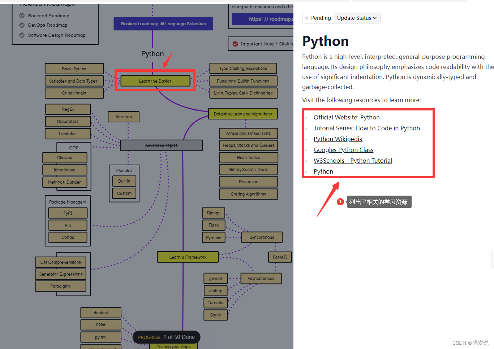Click Backend roadmap till Language Selection button
The image size is (494, 349).
pos(163,24)
